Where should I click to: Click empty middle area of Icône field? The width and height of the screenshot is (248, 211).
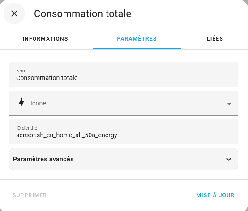pyautogui.click(x=136, y=103)
